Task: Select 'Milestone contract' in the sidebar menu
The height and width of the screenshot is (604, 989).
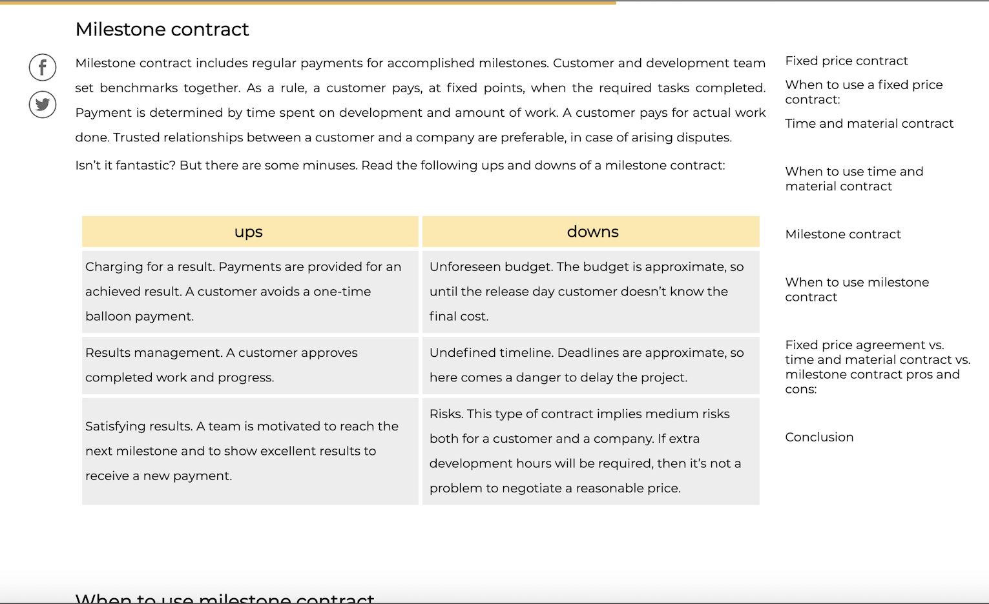Action: point(842,234)
